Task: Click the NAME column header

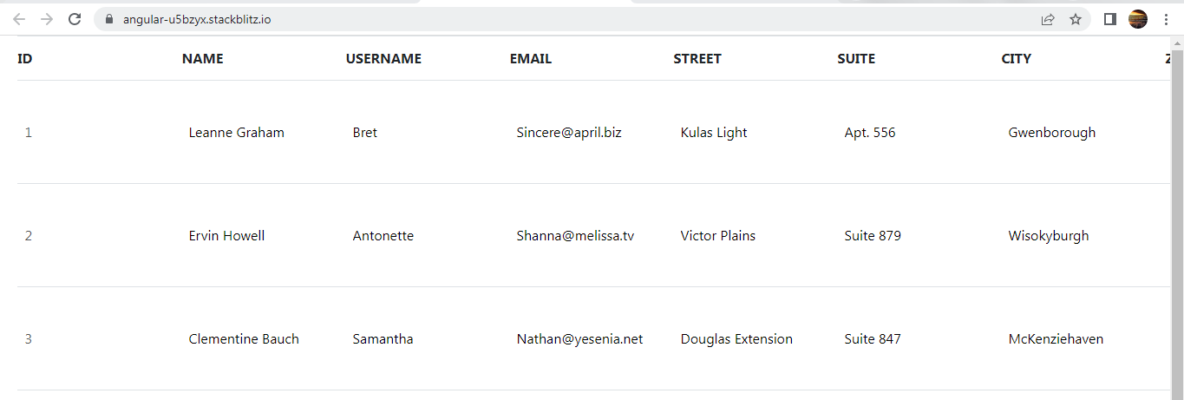Action: click(x=202, y=59)
